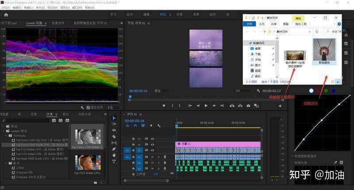Add a marker in the timeline header
The height and width of the screenshot is (190, 354).
pos(151,126)
